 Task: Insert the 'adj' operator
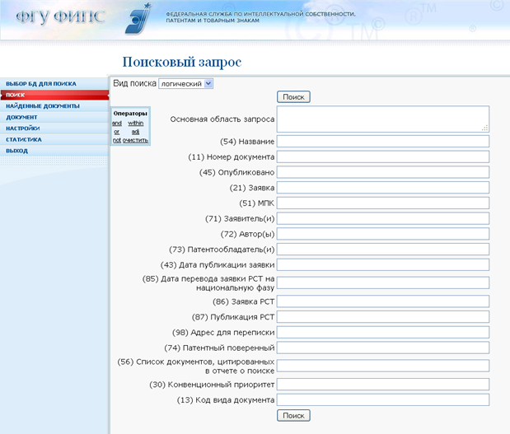point(136,132)
